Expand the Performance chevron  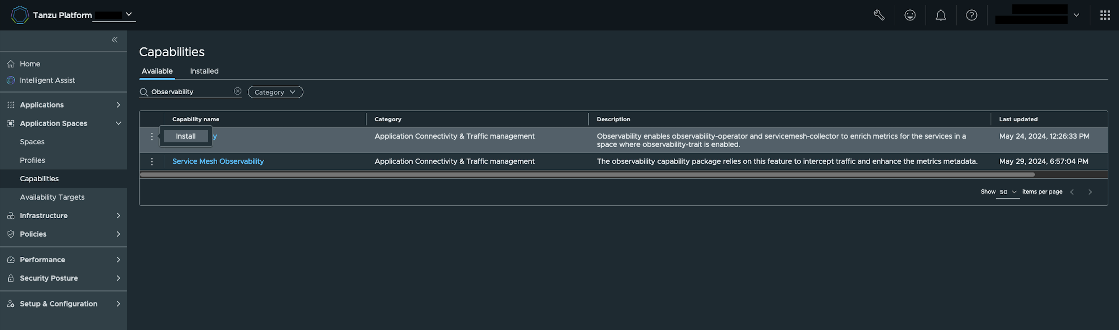[x=118, y=260]
